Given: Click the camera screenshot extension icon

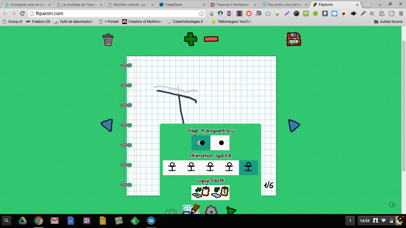Looking at the screenshot, I should pyautogui.click(x=268, y=13).
